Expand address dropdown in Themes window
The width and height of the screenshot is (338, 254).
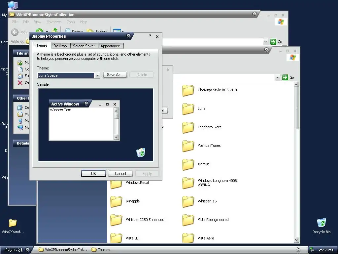click(x=277, y=77)
